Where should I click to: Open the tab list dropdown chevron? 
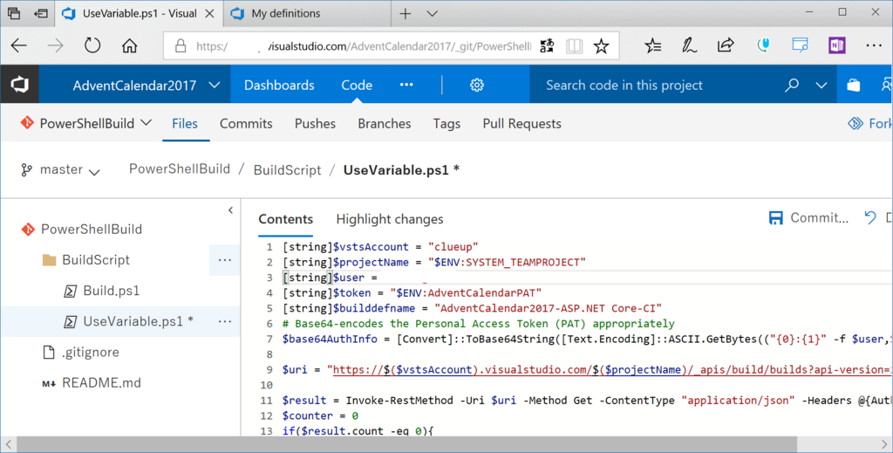coord(433,13)
